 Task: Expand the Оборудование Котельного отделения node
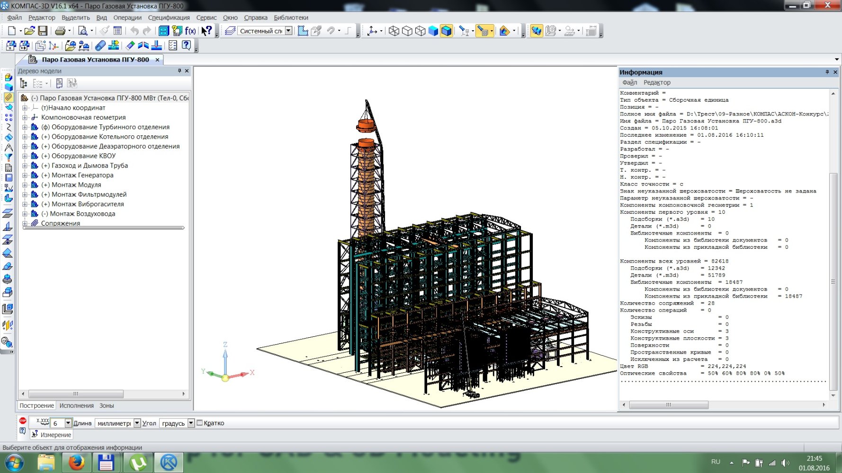click(x=25, y=137)
